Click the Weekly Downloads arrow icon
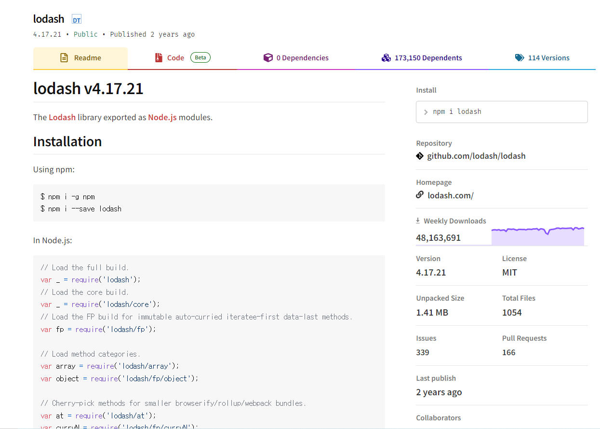 pos(418,221)
